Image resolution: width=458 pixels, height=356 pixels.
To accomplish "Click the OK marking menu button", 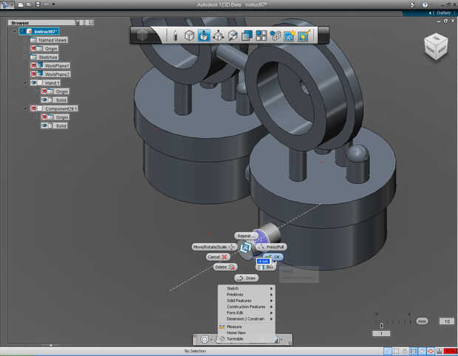I will 273,257.
